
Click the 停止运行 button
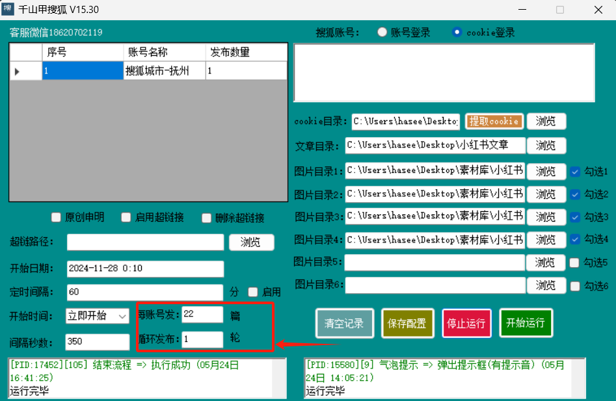[466, 323]
